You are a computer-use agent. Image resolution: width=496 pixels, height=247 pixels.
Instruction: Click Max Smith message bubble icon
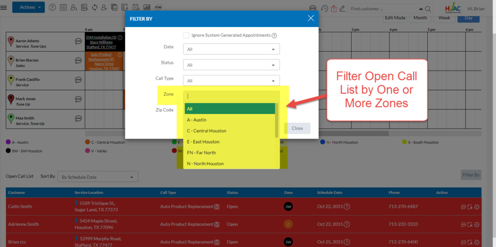(78, 118)
